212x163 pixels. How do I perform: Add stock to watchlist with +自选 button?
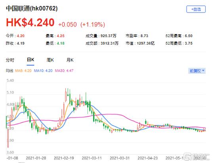[196, 9]
